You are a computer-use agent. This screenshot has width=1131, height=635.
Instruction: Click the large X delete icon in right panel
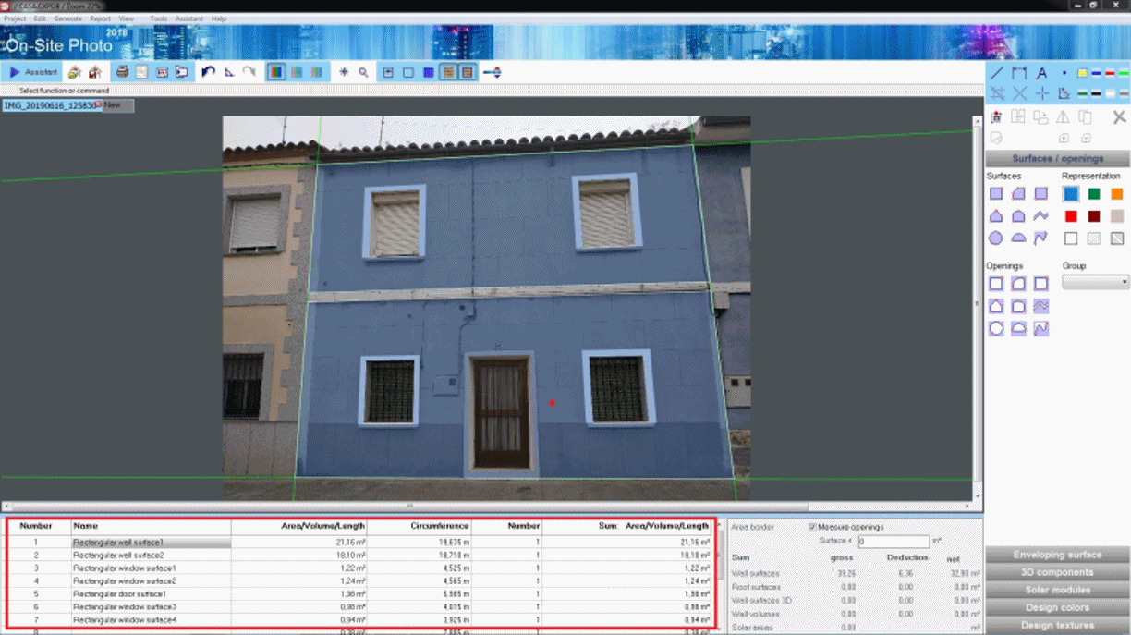pyautogui.click(x=1119, y=117)
